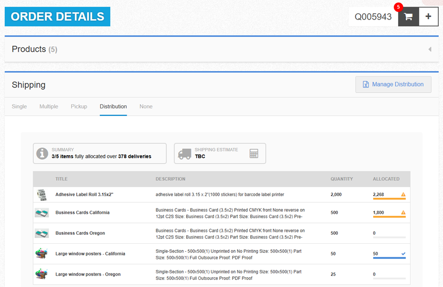Select the None shipping tab

point(146,107)
